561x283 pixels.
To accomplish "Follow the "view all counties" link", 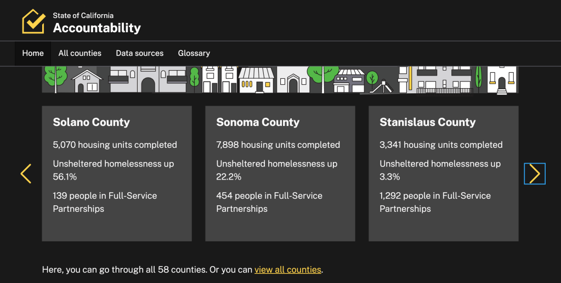I will tap(288, 269).
